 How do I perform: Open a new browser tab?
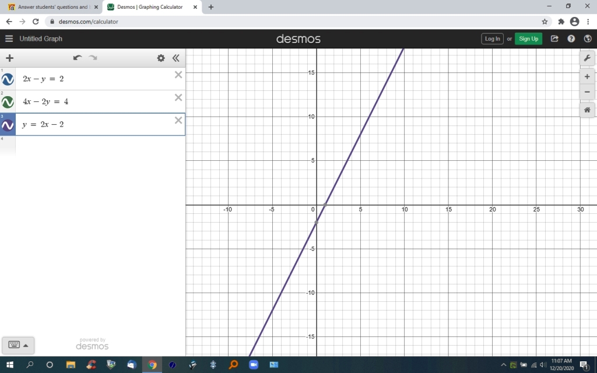(211, 7)
